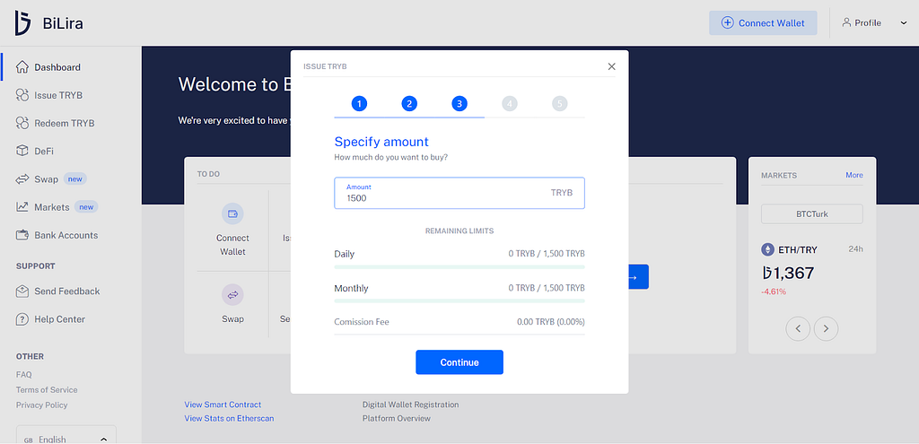This screenshot has height=444, width=919.
Task: Open Terms of Service link
Action: [47, 389]
